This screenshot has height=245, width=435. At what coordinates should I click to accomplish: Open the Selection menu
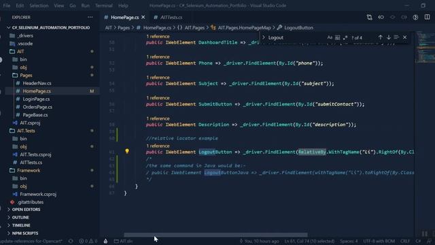tap(39, 5)
